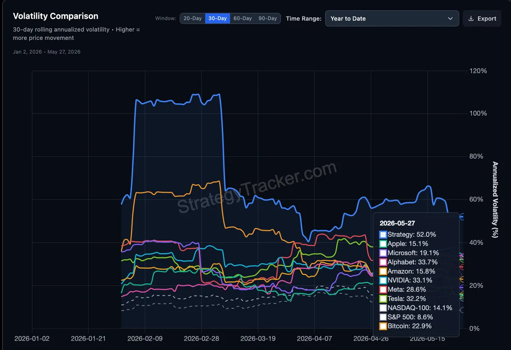Click the Alphabet pink color swatch
The height and width of the screenshot is (350, 511).
click(383, 262)
